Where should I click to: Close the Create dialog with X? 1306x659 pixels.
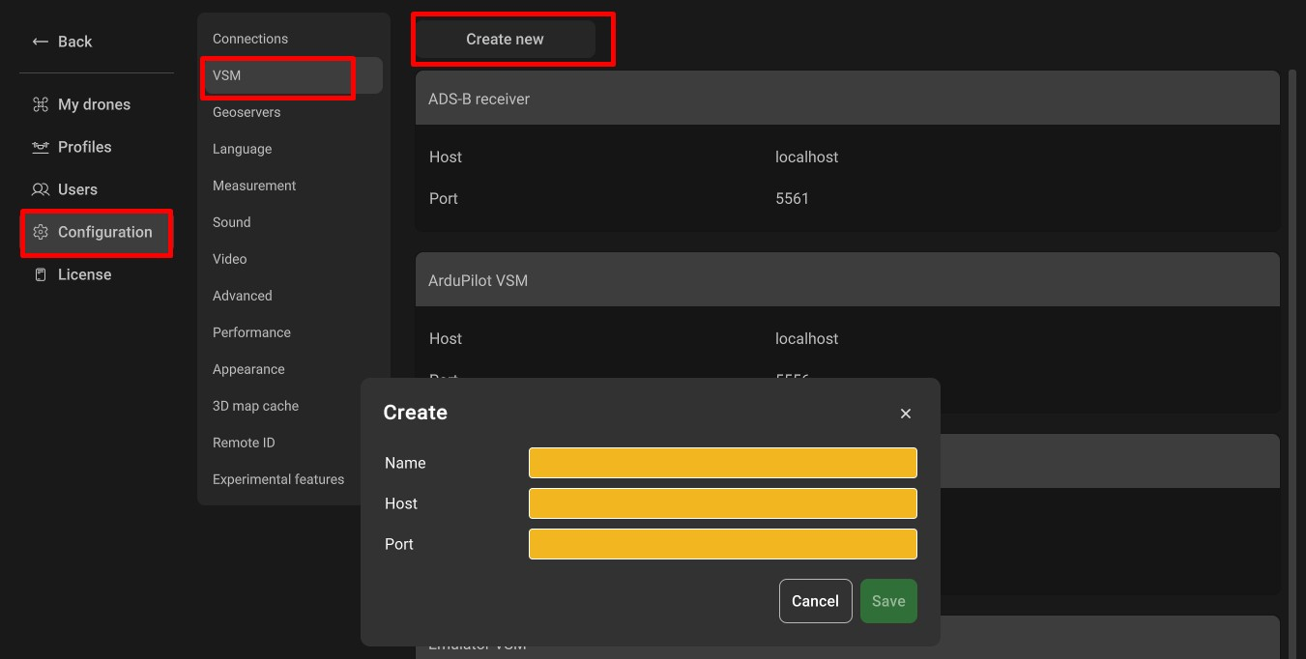(905, 414)
